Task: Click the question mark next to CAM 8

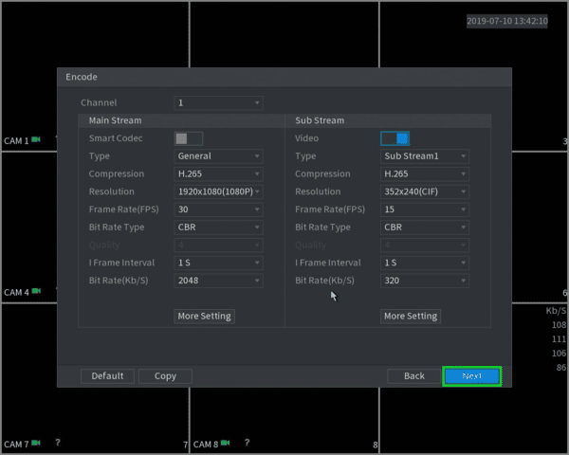Action: (x=248, y=443)
